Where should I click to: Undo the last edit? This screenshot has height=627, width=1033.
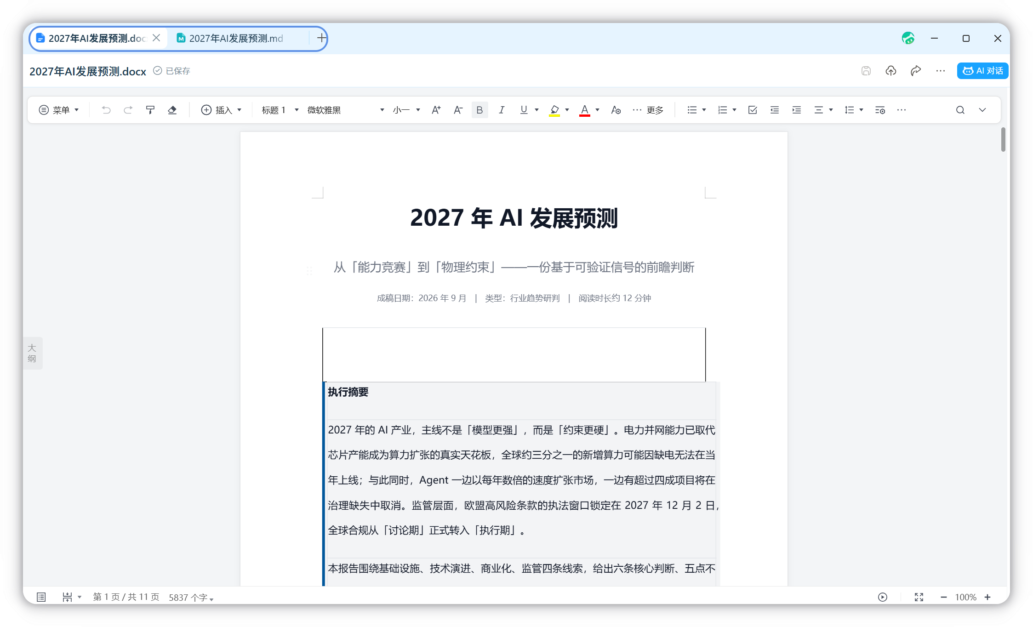point(106,110)
